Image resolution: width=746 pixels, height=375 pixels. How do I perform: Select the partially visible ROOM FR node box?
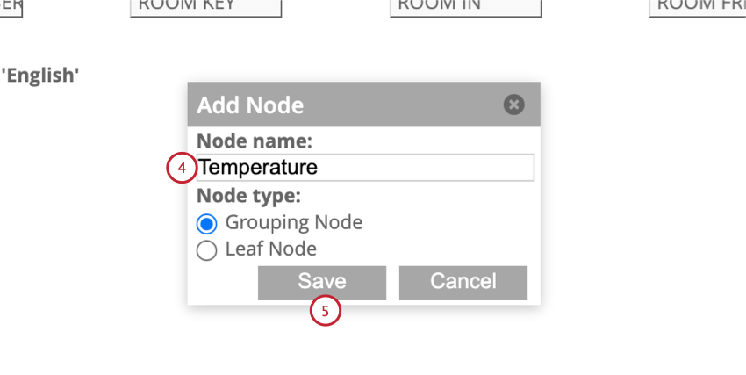[x=698, y=8]
